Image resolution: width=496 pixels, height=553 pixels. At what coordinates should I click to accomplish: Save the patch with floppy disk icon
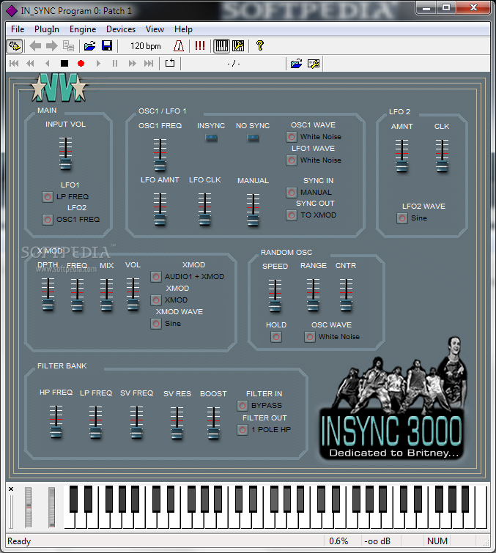tap(106, 46)
